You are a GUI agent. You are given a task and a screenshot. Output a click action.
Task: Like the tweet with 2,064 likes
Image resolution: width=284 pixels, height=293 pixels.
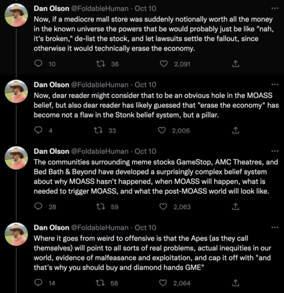click(x=163, y=283)
